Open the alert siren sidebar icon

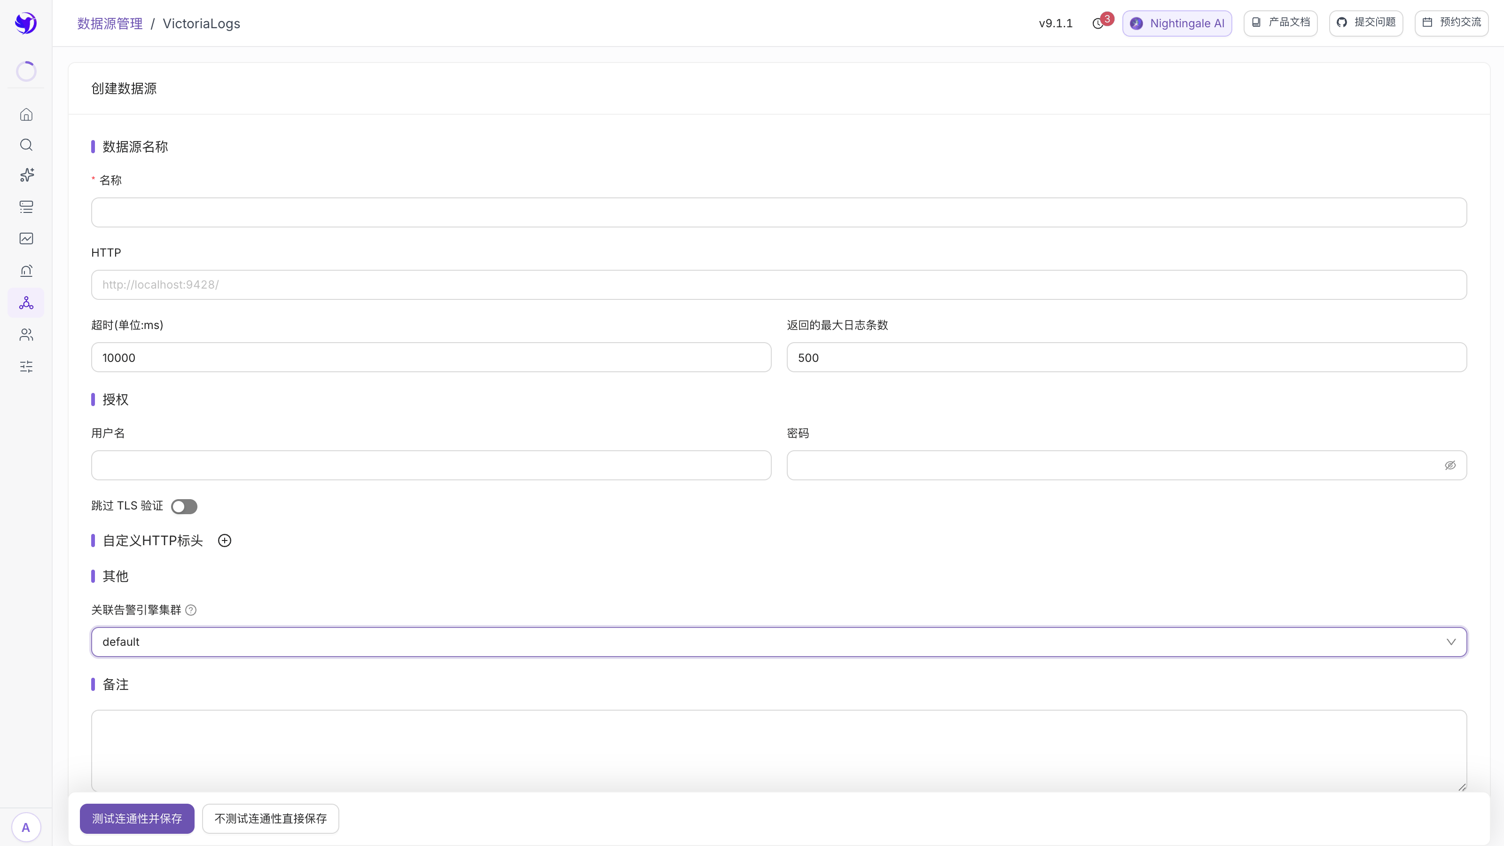click(x=26, y=270)
